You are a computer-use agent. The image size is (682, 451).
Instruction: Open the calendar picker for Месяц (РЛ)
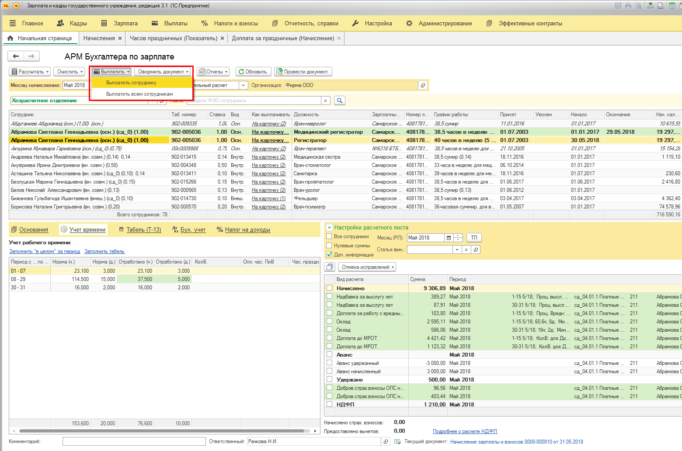click(x=449, y=238)
